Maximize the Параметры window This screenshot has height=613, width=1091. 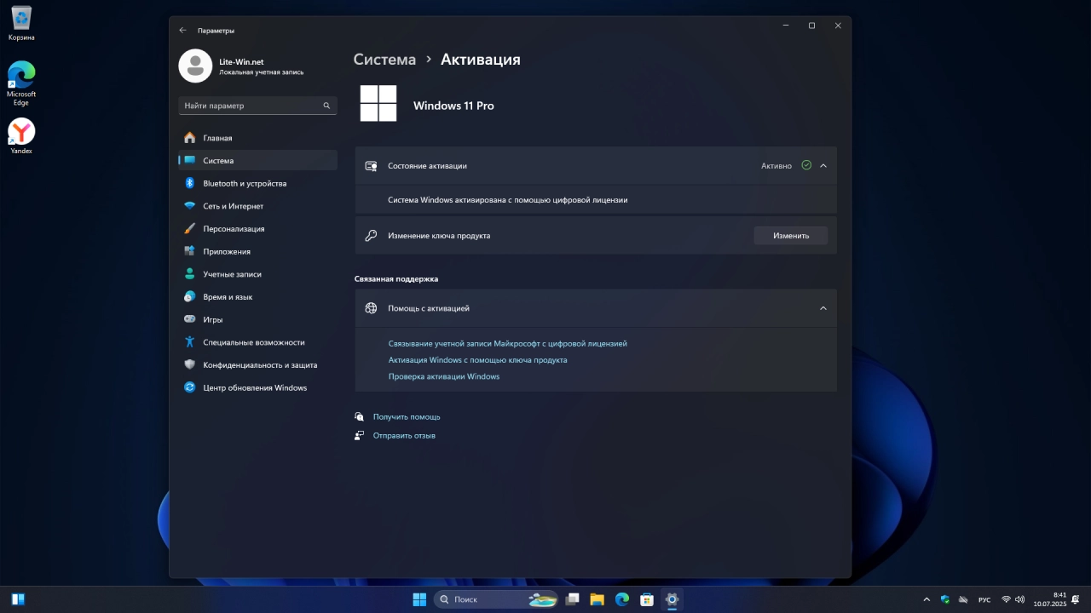pos(811,26)
